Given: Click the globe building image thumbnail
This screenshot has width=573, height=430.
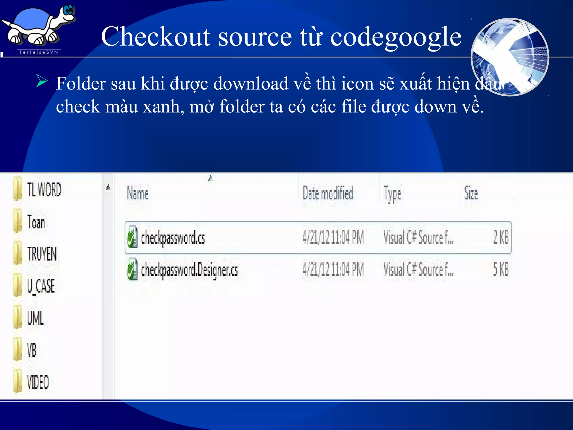Looking at the screenshot, I should pyautogui.click(x=510, y=57).
